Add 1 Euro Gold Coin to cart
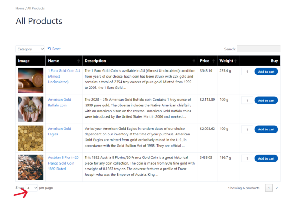The image size is (295, 198). click(x=266, y=72)
